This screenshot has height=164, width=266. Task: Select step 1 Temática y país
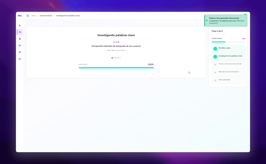228,48
